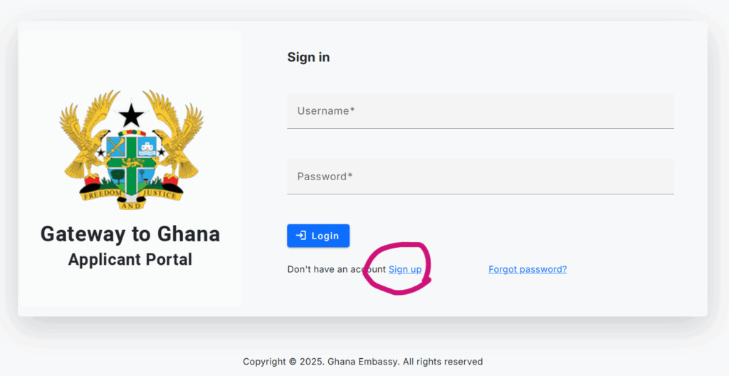Viewport: 729px width, 376px height.
Task: Click the castle quadrant of the shield
Action: [x=147, y=147]
